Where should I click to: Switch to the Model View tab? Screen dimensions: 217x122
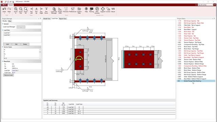pos(47,19)
